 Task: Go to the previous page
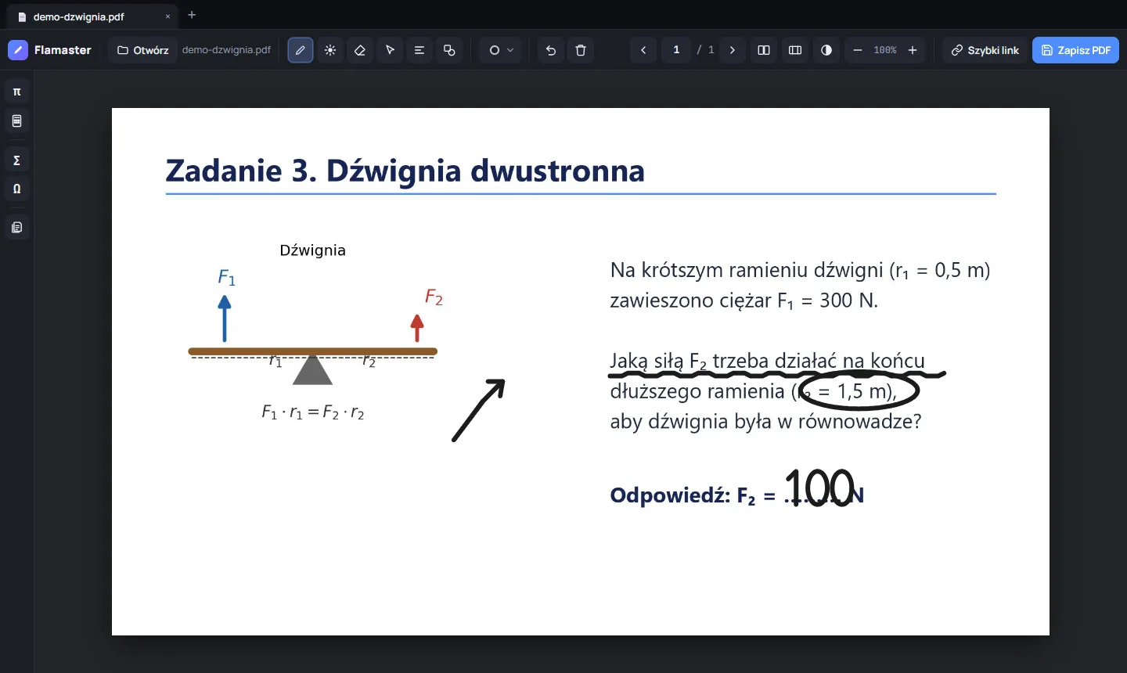pyautogui.click(x=643, y=50)
